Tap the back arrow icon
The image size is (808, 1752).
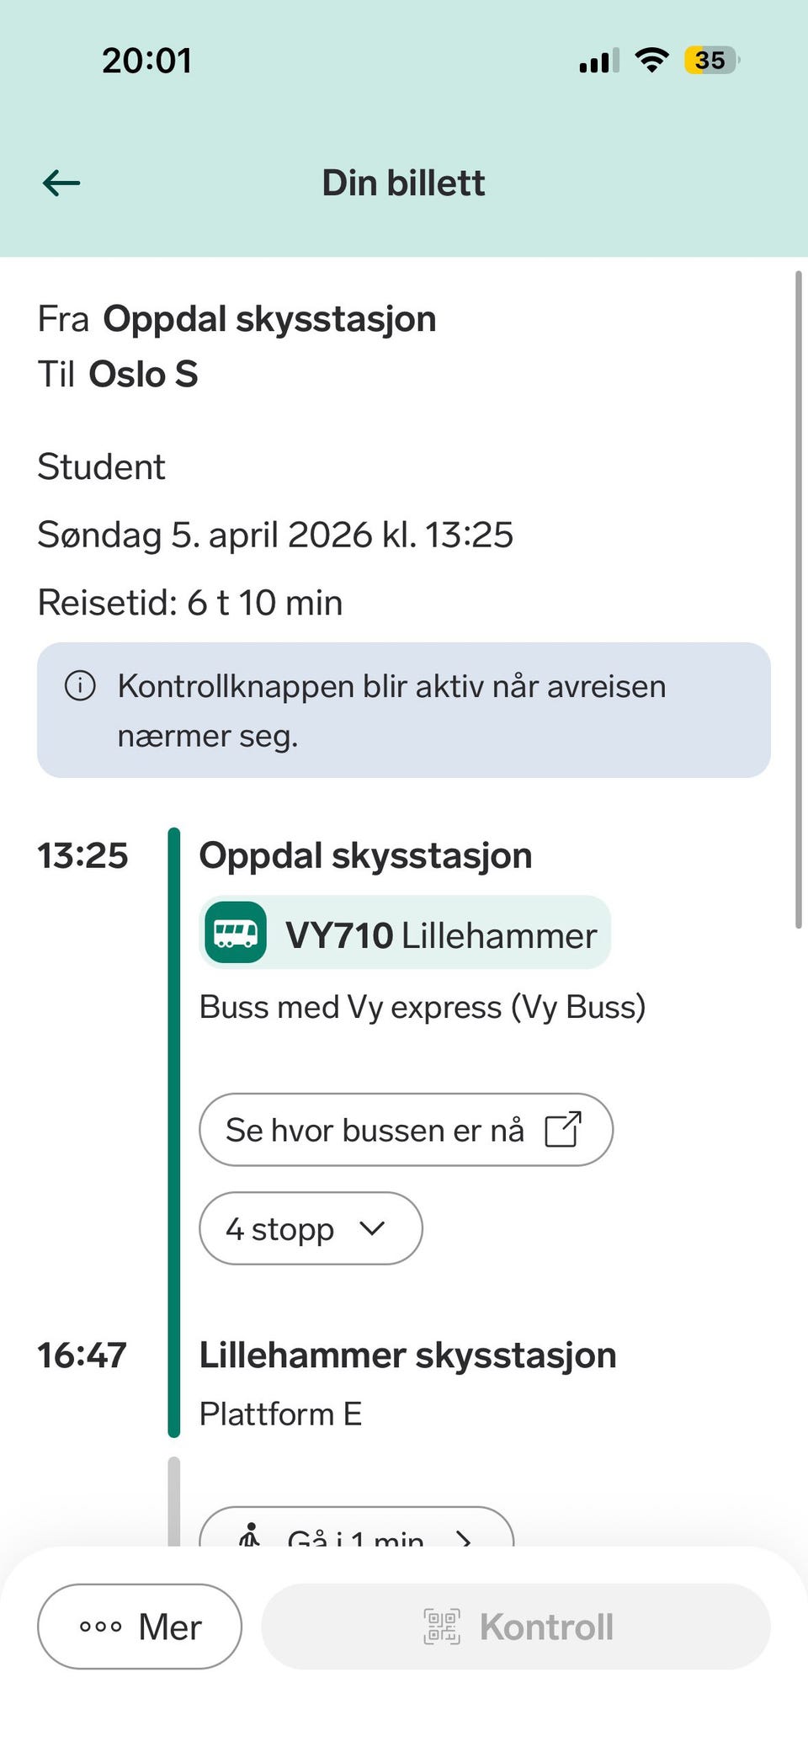61,183
